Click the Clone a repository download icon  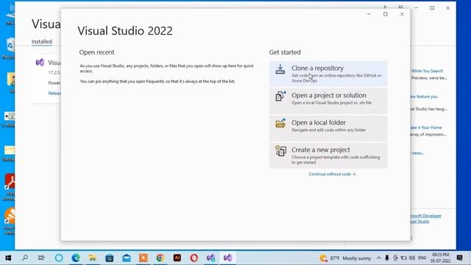click(280, 69)
